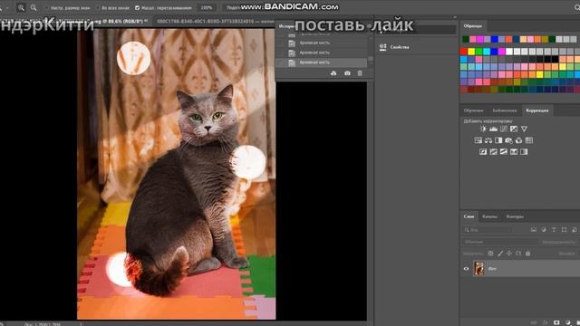Switch to the Обучение tab
Image resolution: width=580 pixels, height=326 pixels.
tap(473, 110)
